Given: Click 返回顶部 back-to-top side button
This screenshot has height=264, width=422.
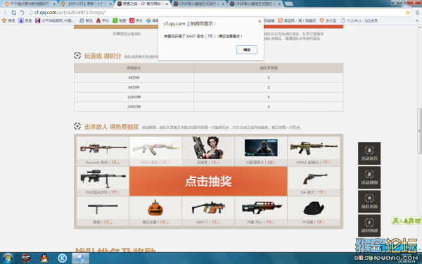Looking at the screenshot, I should coord(369,225).
